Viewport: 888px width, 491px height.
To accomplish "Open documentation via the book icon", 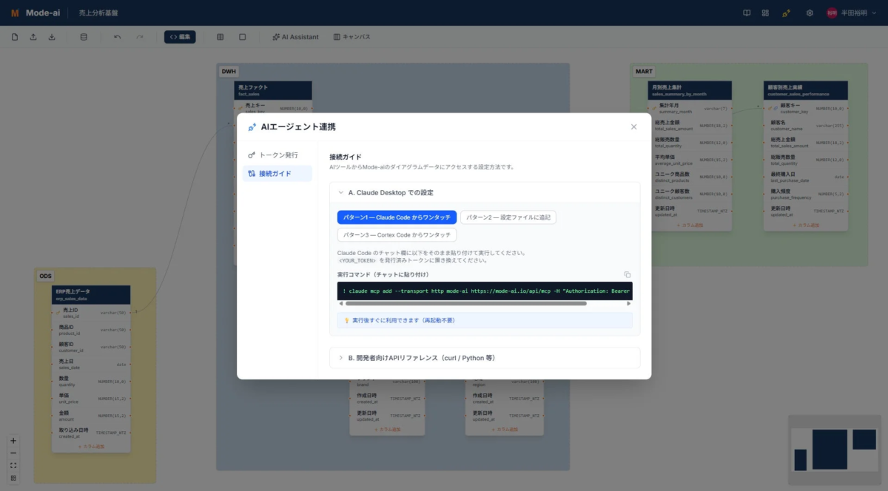I will coord(747,12).
